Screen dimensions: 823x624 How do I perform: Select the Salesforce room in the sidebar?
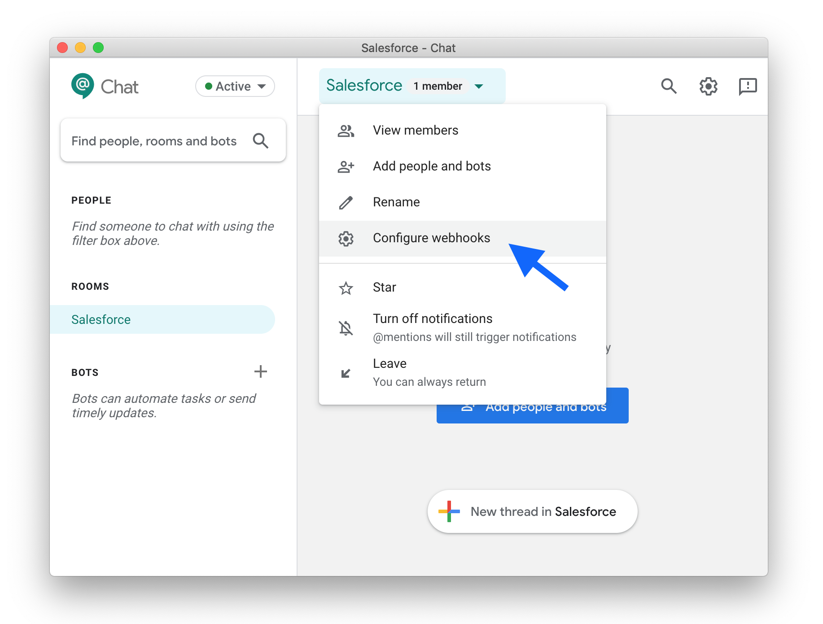point(162,319)
